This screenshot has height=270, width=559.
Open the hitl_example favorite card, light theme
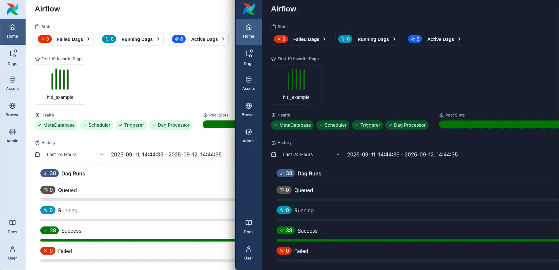[60, 84]
